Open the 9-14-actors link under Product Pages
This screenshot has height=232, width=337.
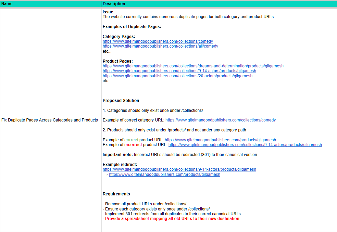pos(179,71)
